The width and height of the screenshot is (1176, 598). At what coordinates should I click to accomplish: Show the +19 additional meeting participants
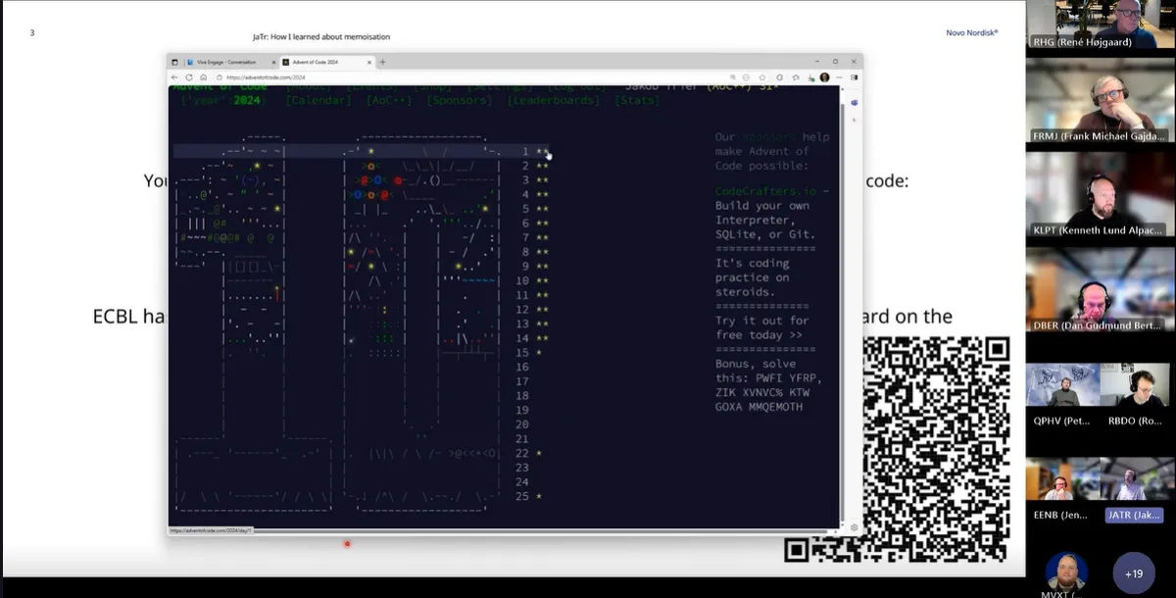tap(1133, 573)
